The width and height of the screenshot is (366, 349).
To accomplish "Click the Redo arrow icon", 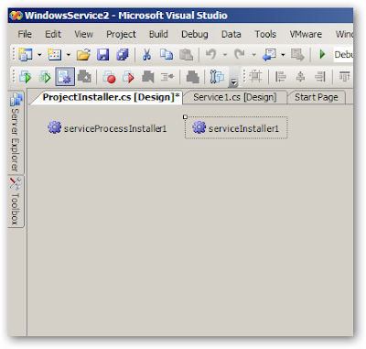I will point(240,55).
